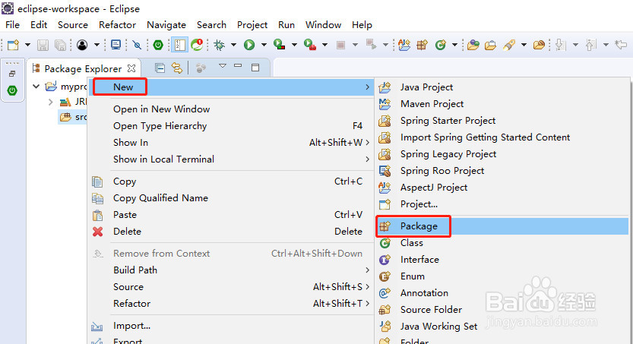Select Package from the New submenu
Image resolution: width=633 pixels, height=344 pixels.
point(503,226)
